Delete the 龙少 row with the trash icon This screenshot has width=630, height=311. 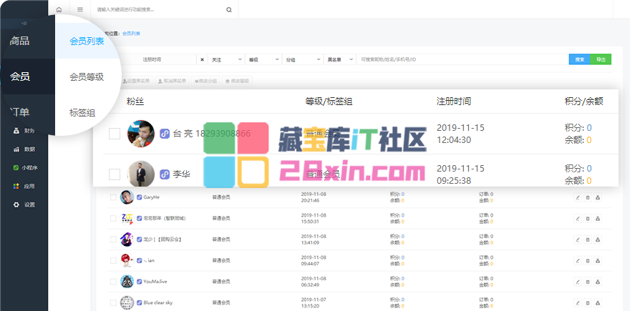(588, 240)
